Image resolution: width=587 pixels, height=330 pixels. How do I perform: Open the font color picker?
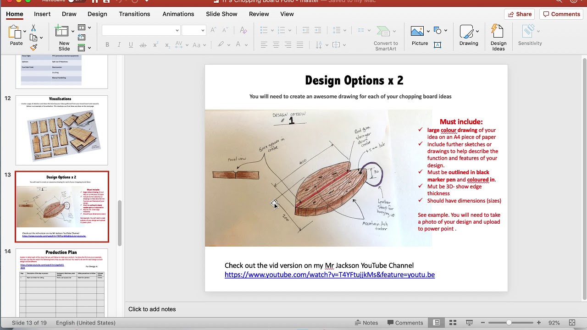point(238,45)
